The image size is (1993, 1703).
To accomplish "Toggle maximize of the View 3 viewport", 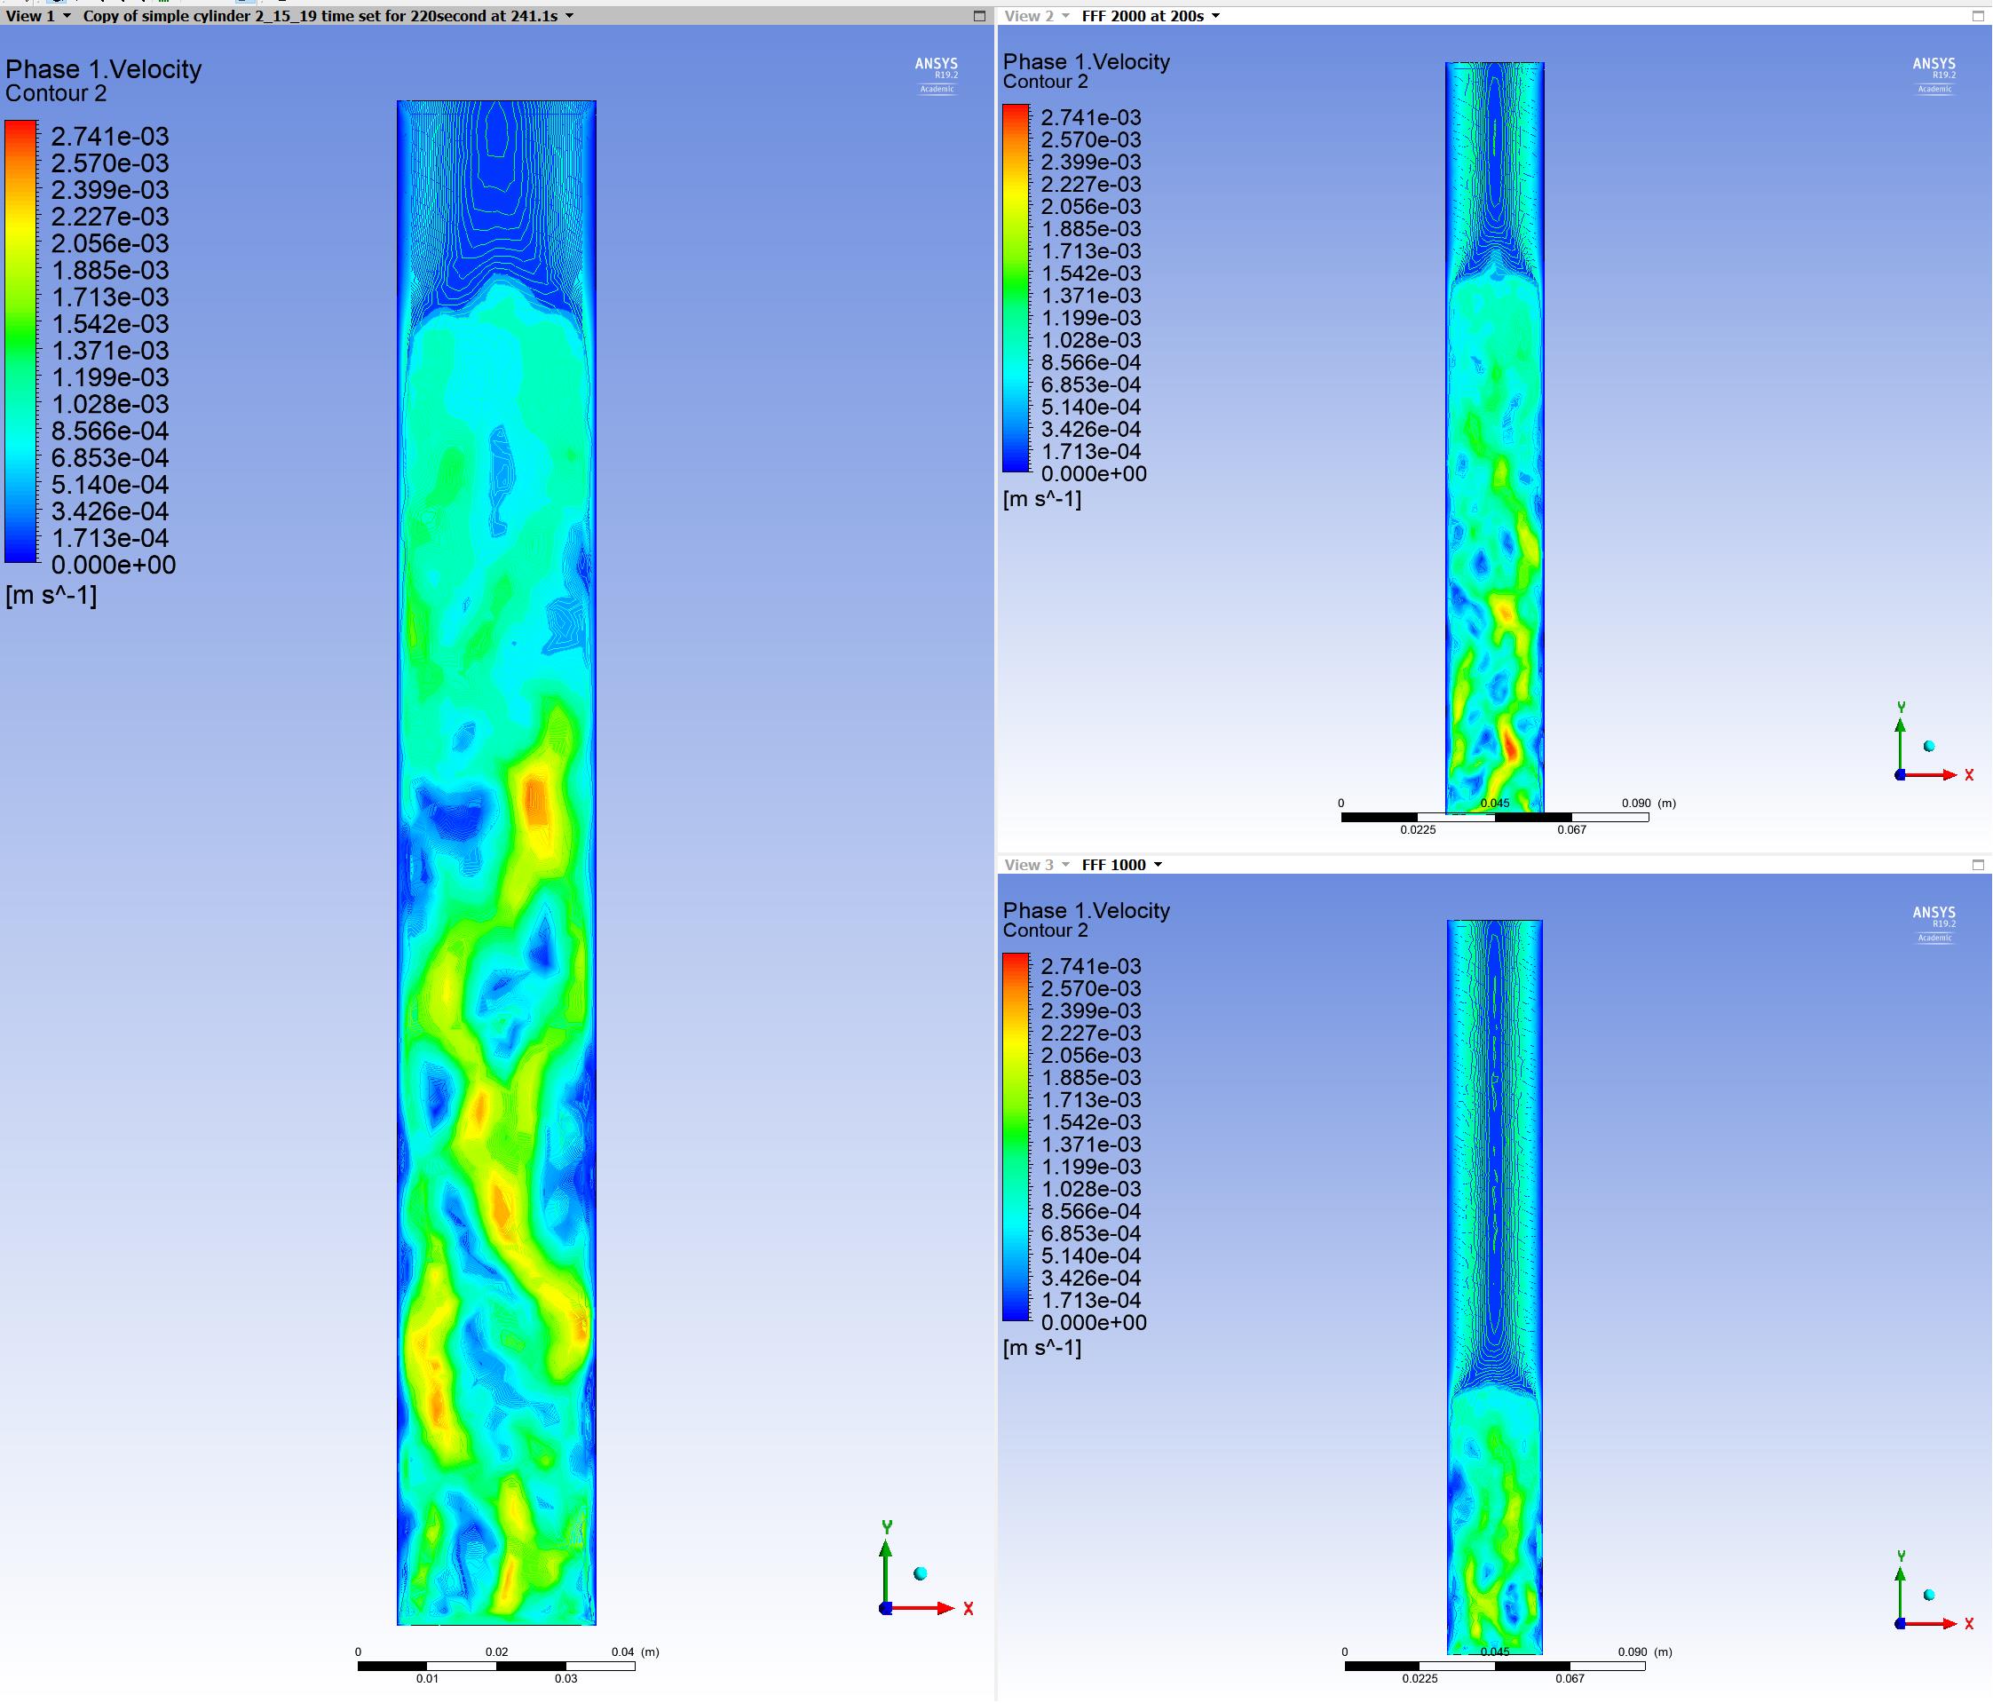I will tap(1978, 865).
